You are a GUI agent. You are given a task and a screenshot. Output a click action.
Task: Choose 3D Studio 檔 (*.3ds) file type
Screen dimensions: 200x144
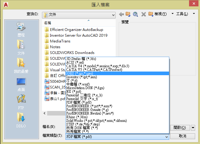(117, 59)
